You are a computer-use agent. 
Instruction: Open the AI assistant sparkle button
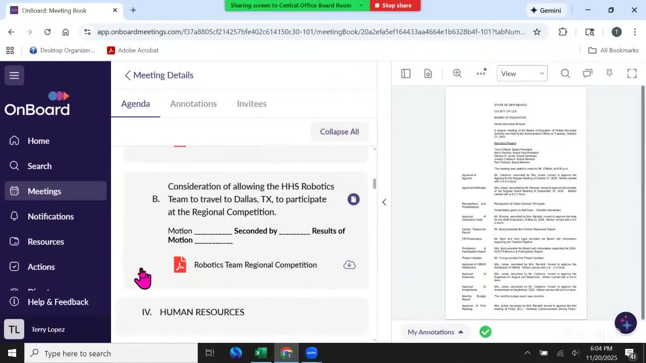pos(625,323)
